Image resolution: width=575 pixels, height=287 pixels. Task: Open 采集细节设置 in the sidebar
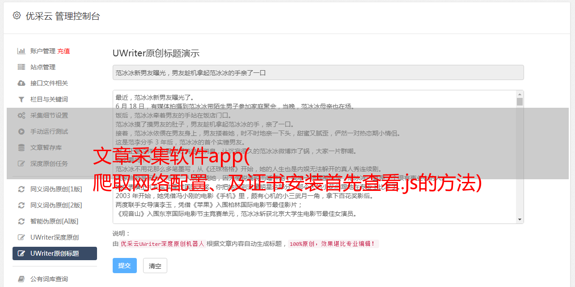[x=55, y=115]
